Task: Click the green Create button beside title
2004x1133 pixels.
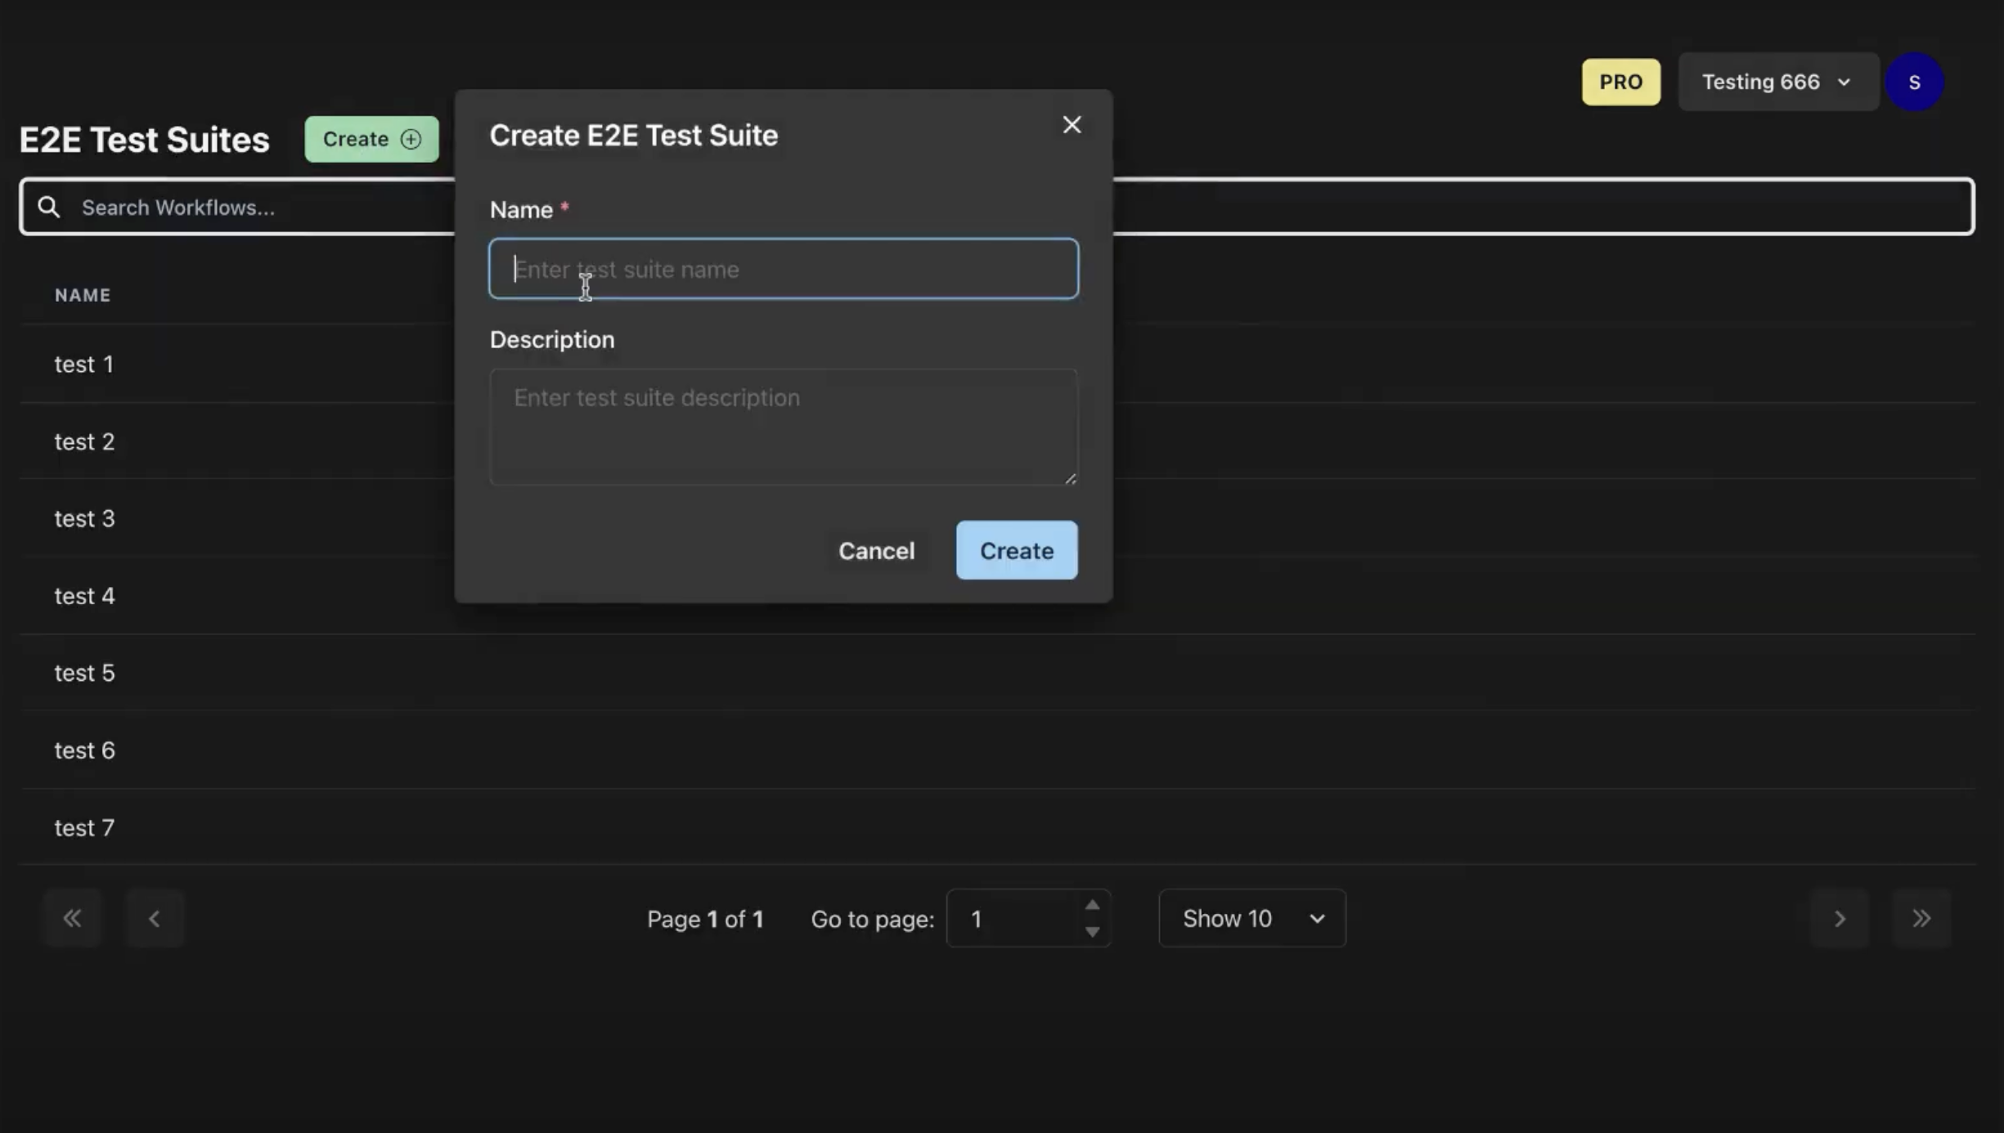Action: [x=371, y=139]
